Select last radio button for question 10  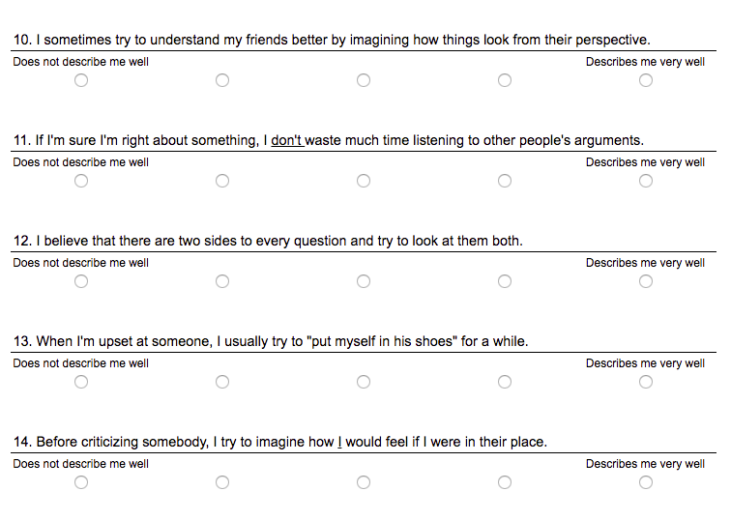point(646,80)
